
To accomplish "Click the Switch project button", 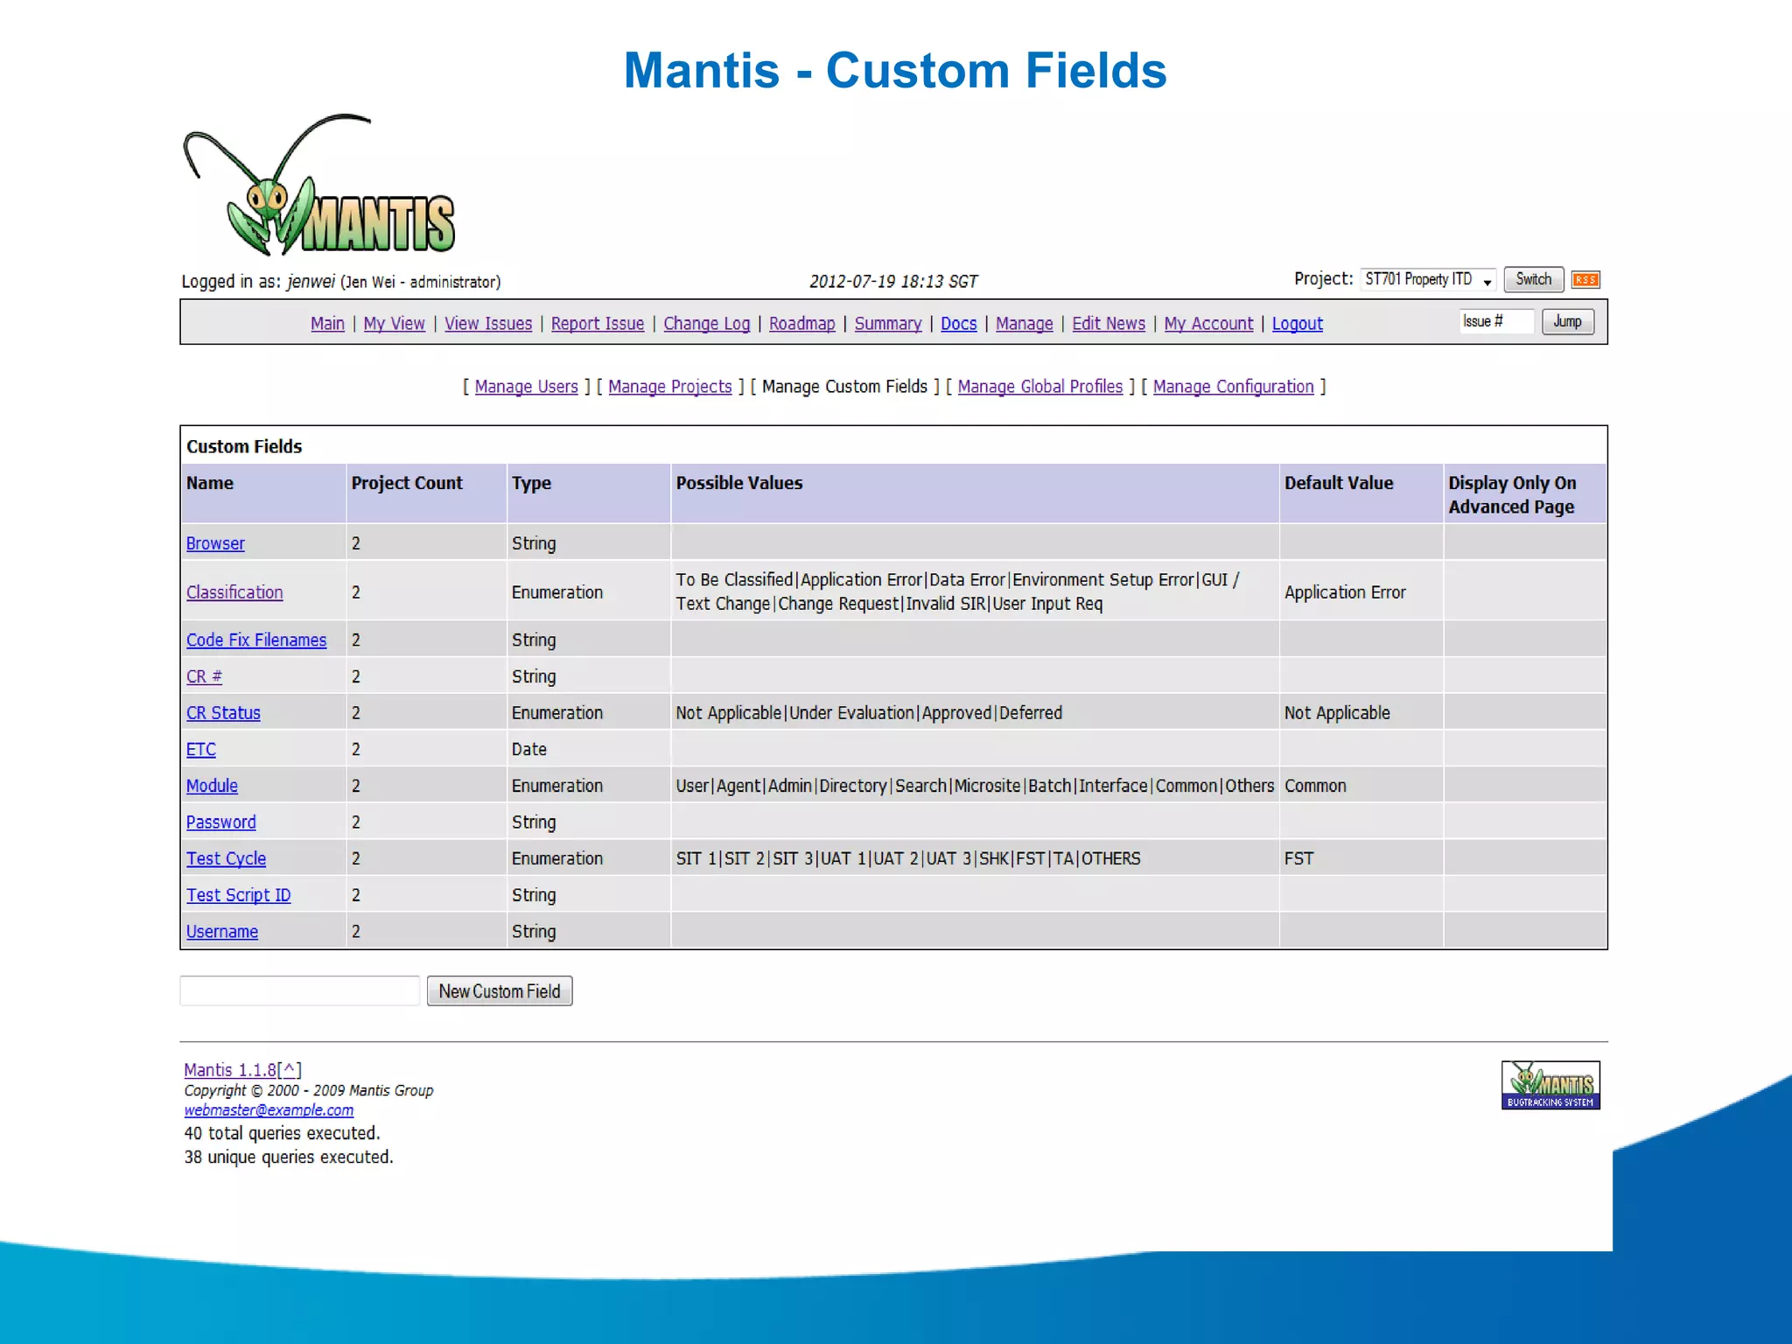I will 1533,279.
